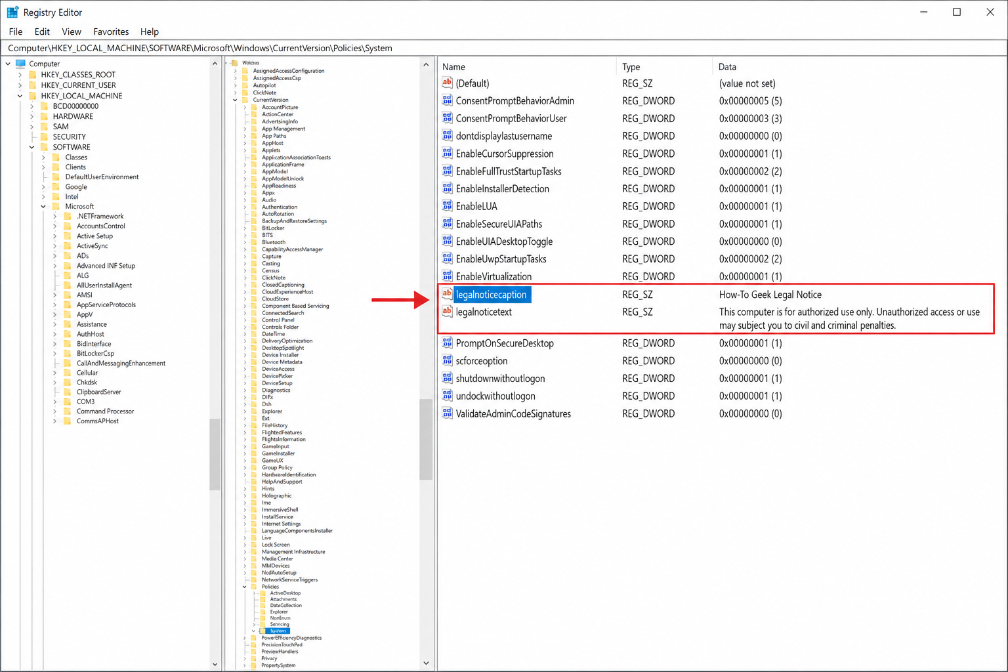Expand the BCD00000000 key

[31, 106]
